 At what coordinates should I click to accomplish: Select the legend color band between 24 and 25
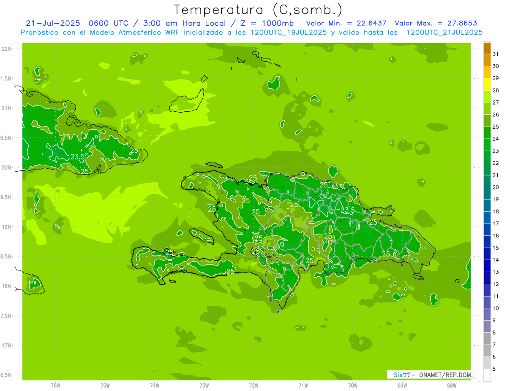[x=487, y=132]
